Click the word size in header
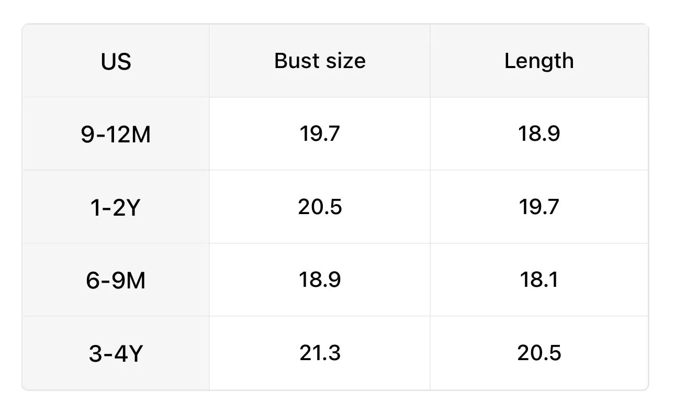675x413 pixels. 343,61
